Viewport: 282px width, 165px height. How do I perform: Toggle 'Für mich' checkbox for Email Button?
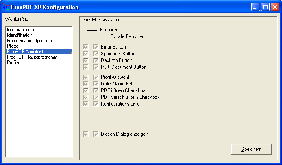[86, 47]
